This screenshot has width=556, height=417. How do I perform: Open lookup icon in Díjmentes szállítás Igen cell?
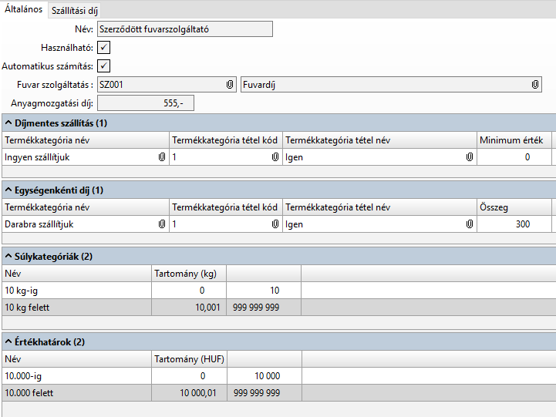click(470, 157)
